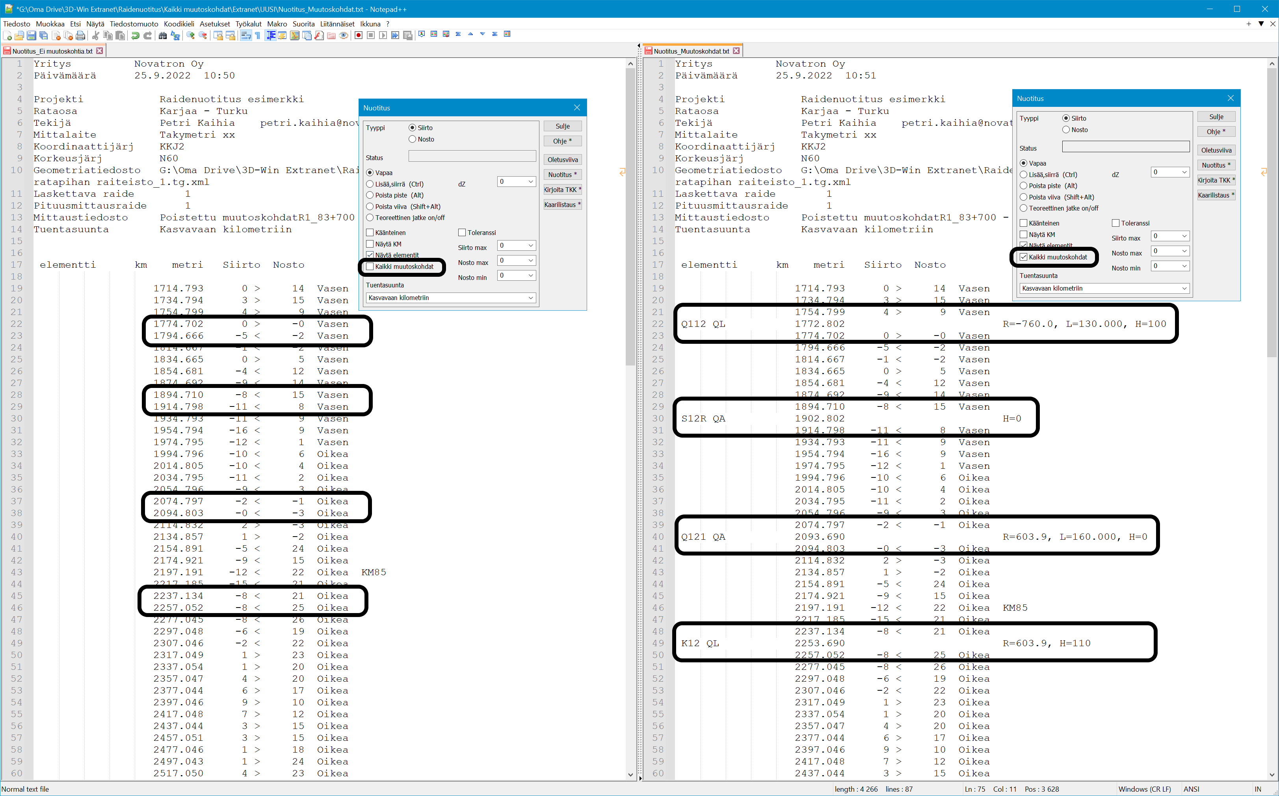Uncheck Kaikki muutoskohdat in right dialog
This screenshot has height=796, width=1279.
(x=1024, y=257)
